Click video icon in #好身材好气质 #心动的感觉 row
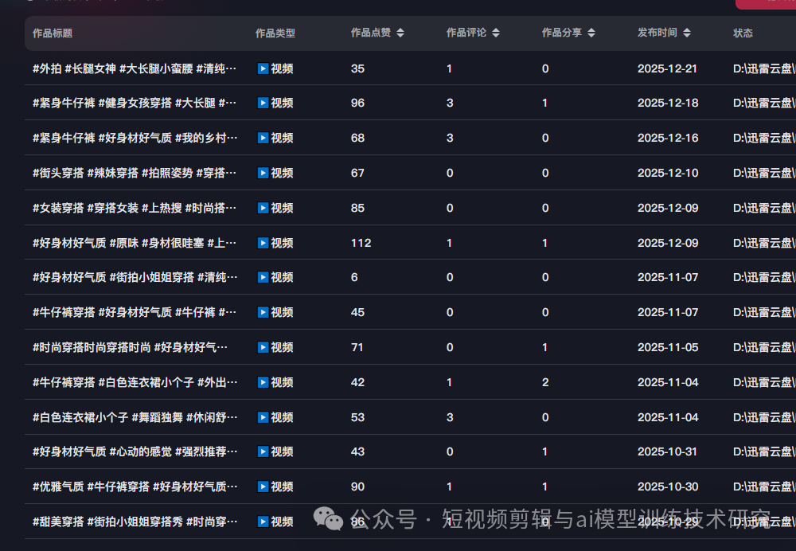 pos(263,451)
